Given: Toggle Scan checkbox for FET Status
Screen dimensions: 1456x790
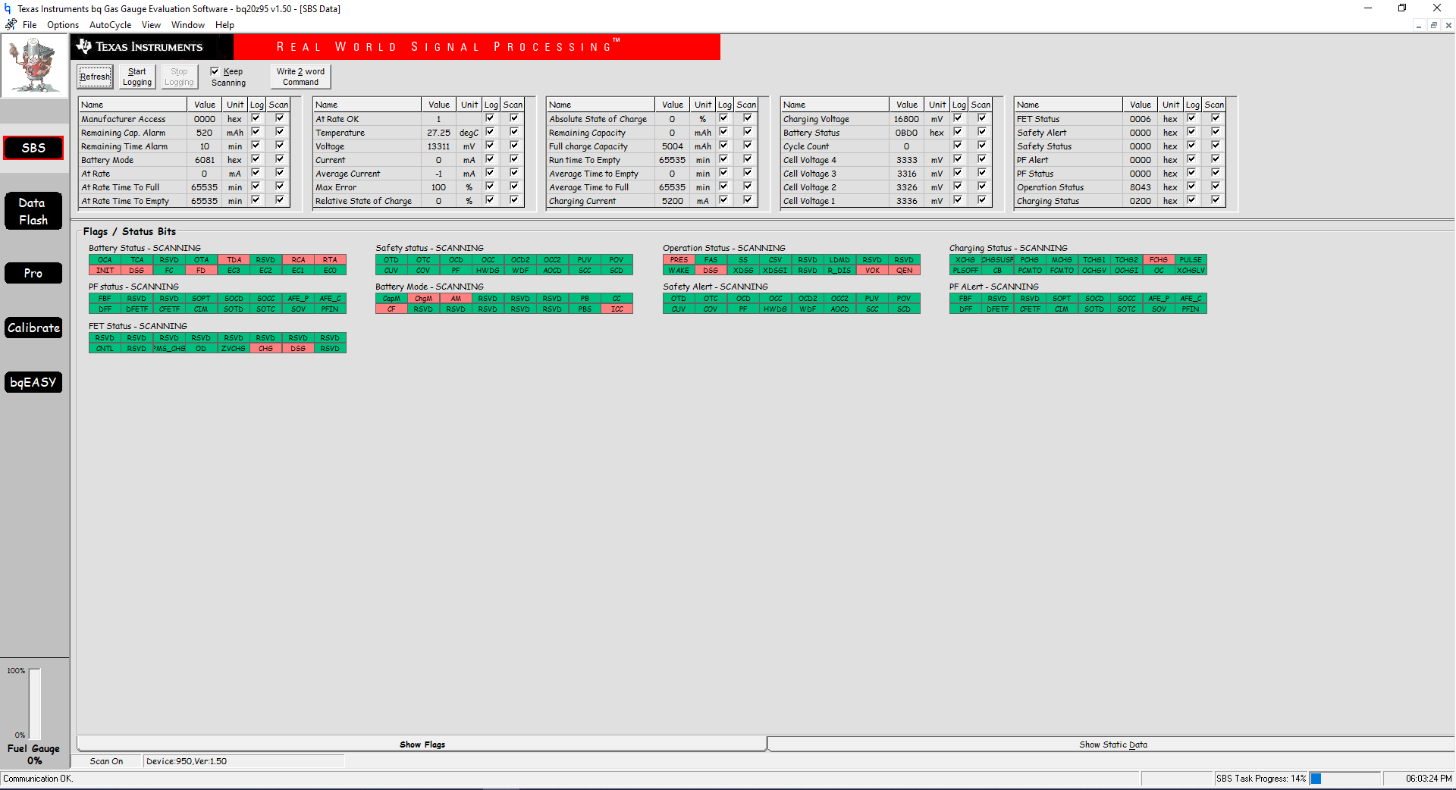Looking at the screenshot, I should click(x=1216, y=118).
